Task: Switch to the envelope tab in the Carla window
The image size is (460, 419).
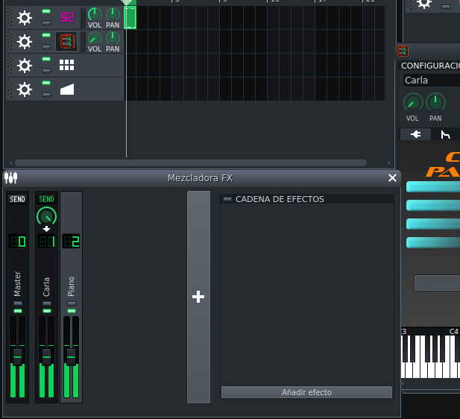Action: click(445, 134)
